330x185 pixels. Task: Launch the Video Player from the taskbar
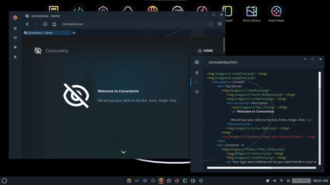pyautogui.click(x=201, y=181)
